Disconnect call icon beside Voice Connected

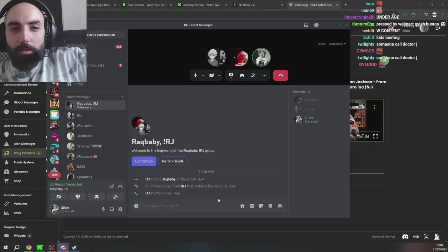tap(120, 187)
